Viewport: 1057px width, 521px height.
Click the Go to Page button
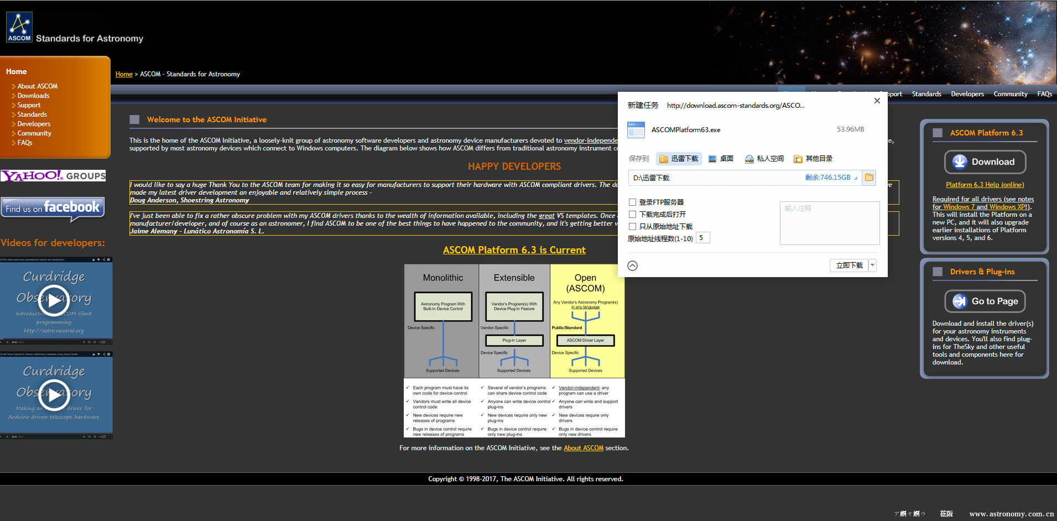[x=985, y=301]
